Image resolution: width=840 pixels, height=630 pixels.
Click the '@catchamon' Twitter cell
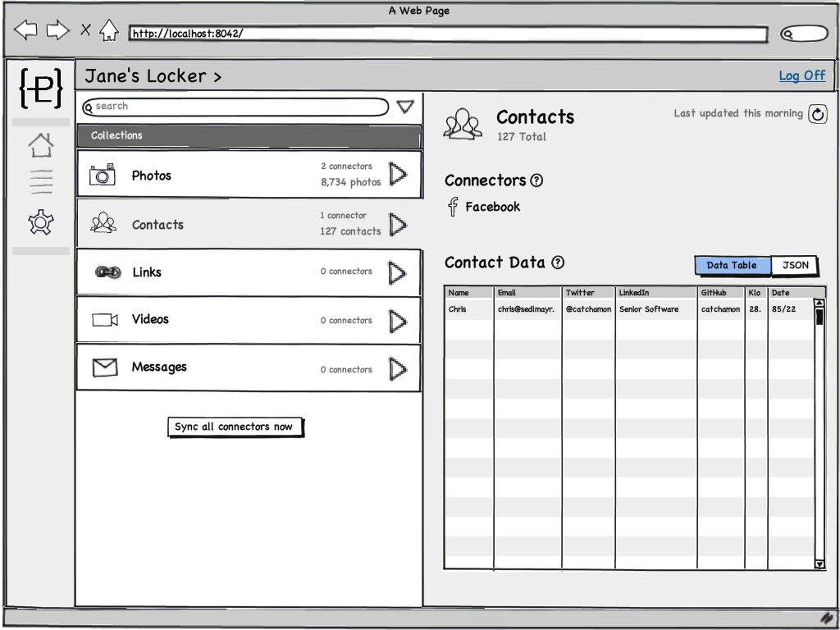coord(588,309)
